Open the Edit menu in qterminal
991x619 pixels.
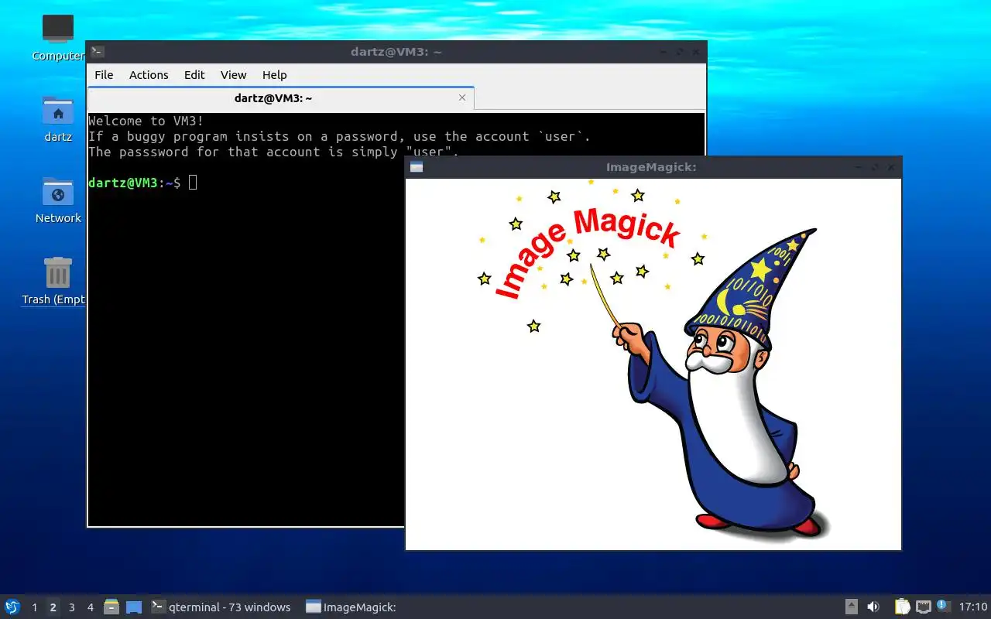pos(194,75)
